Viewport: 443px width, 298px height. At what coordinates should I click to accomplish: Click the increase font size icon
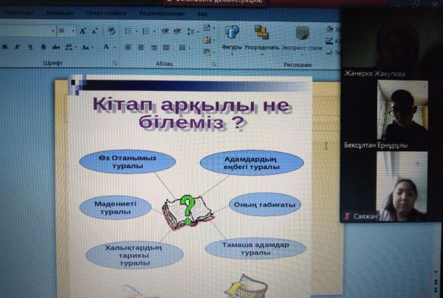83,31
